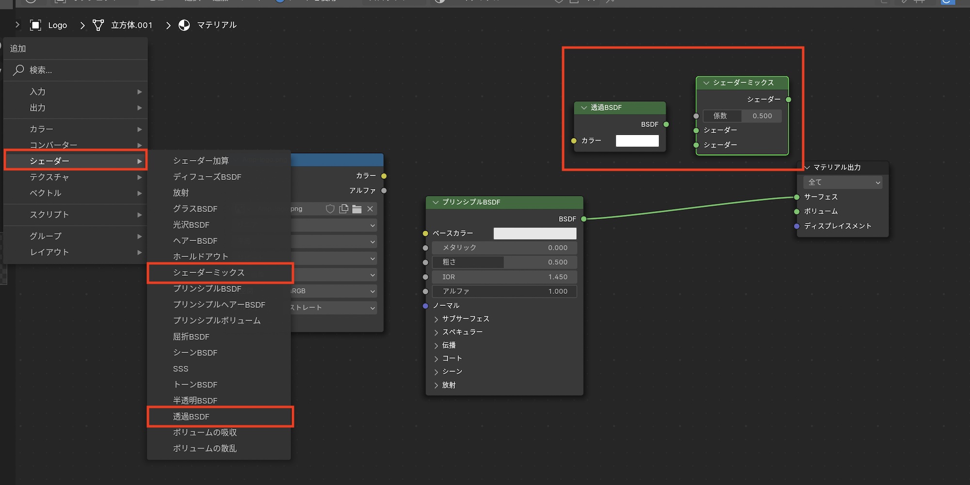Click the ベースカラー color swatch

(534, 234)
